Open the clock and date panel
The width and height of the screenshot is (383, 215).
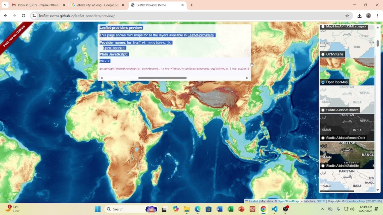(x=365, y=209)
